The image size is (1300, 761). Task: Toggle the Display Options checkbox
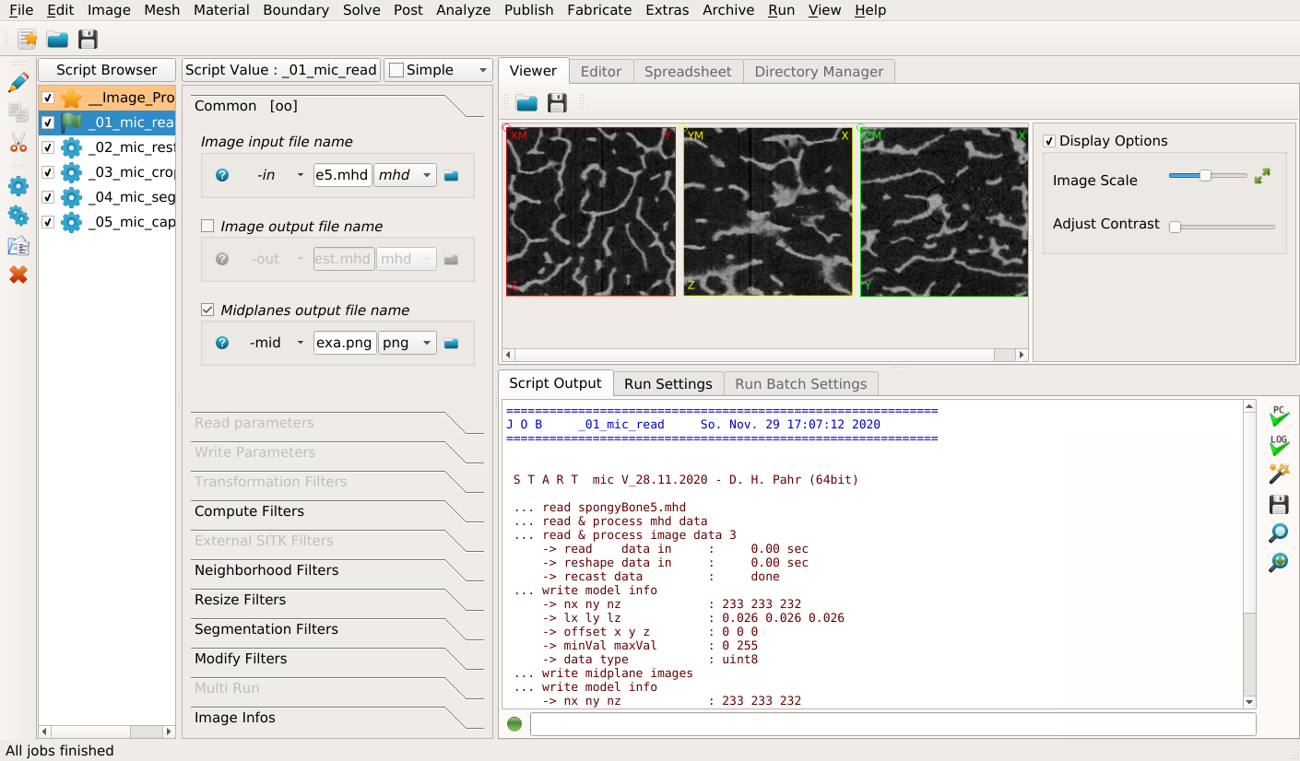click(x=1049, y=141)
